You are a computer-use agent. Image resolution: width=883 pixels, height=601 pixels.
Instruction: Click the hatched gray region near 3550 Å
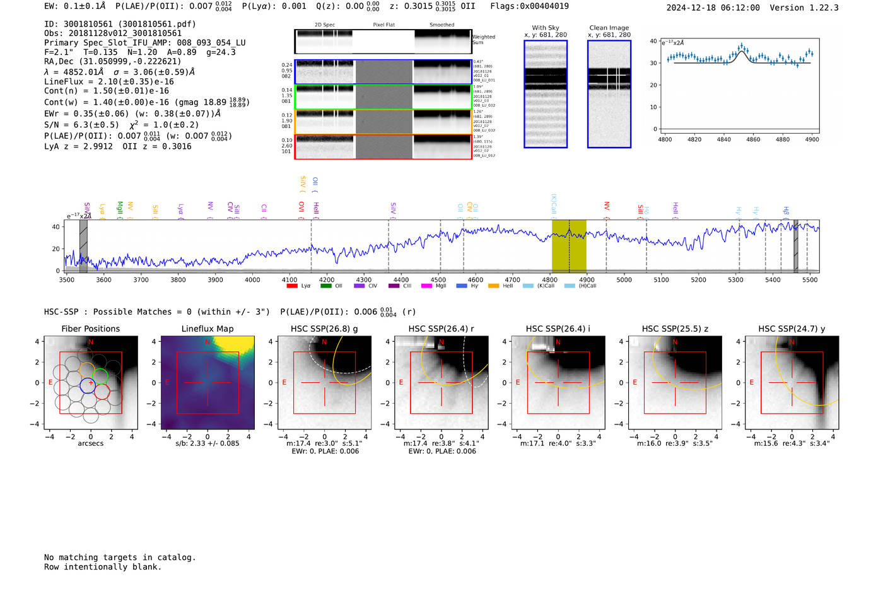pos(83,247)
